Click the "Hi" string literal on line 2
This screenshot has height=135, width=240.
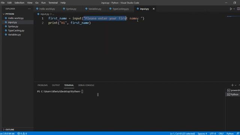(63, 23)
